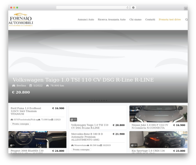Click the browser address bar
The image size is (196, 165).
click(93, 8)
